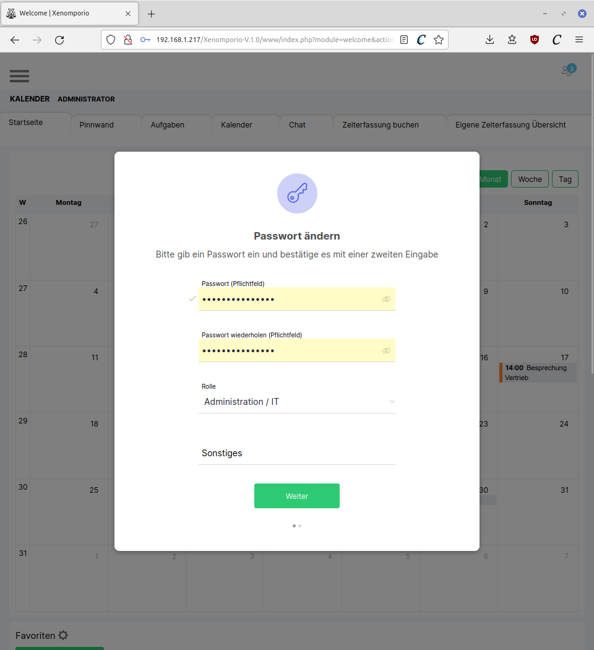Open the Zeiterfassung buchen tab
This screenshot has height=650, width=594.
[381, 124]
